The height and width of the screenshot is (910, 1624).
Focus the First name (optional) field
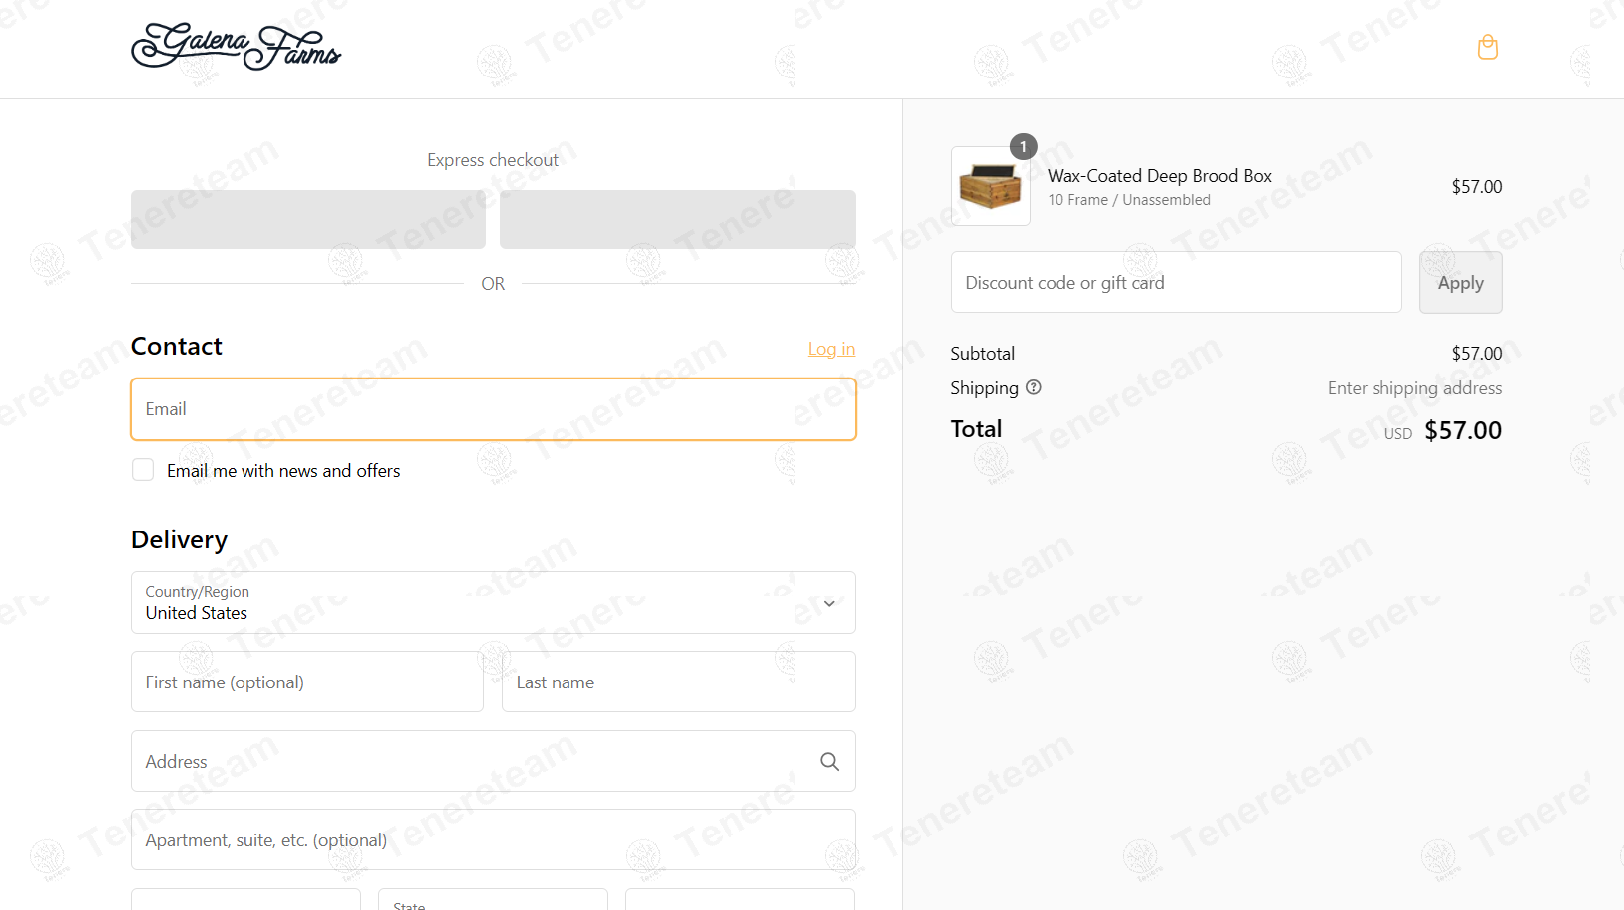[x=307, y=682]
